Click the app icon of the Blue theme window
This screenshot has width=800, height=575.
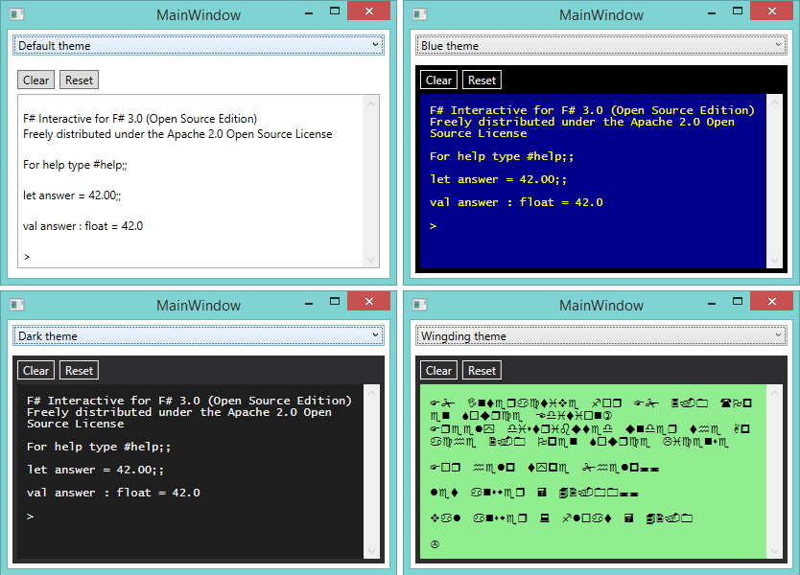[420, 14]
